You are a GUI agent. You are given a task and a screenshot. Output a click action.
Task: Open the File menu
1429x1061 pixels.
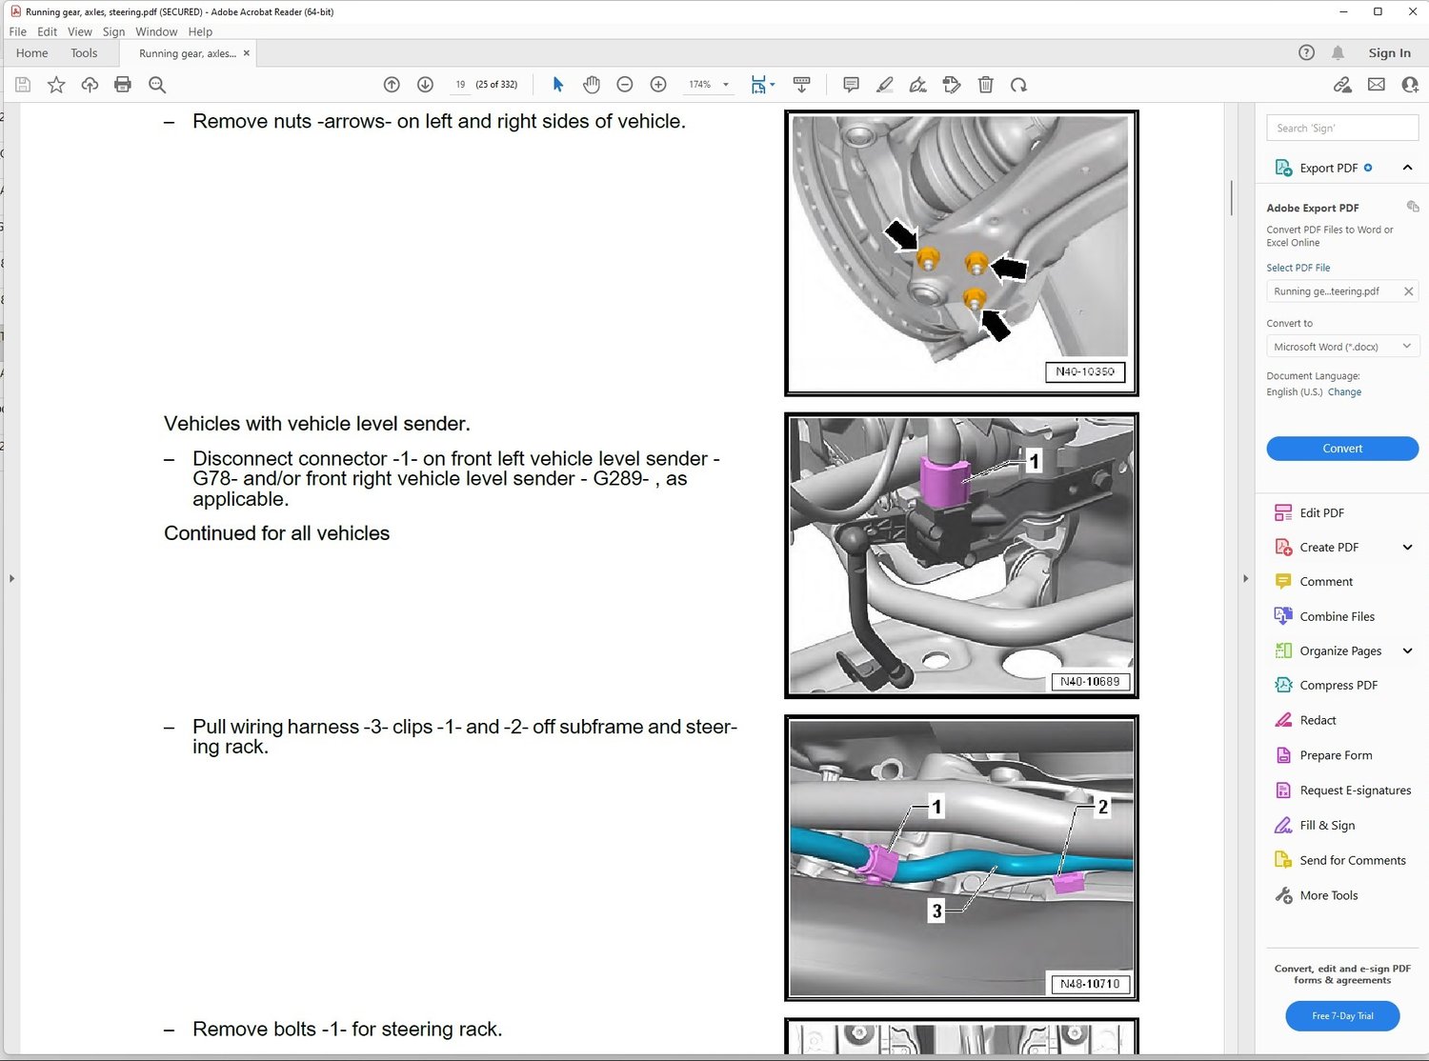point(18,31)
